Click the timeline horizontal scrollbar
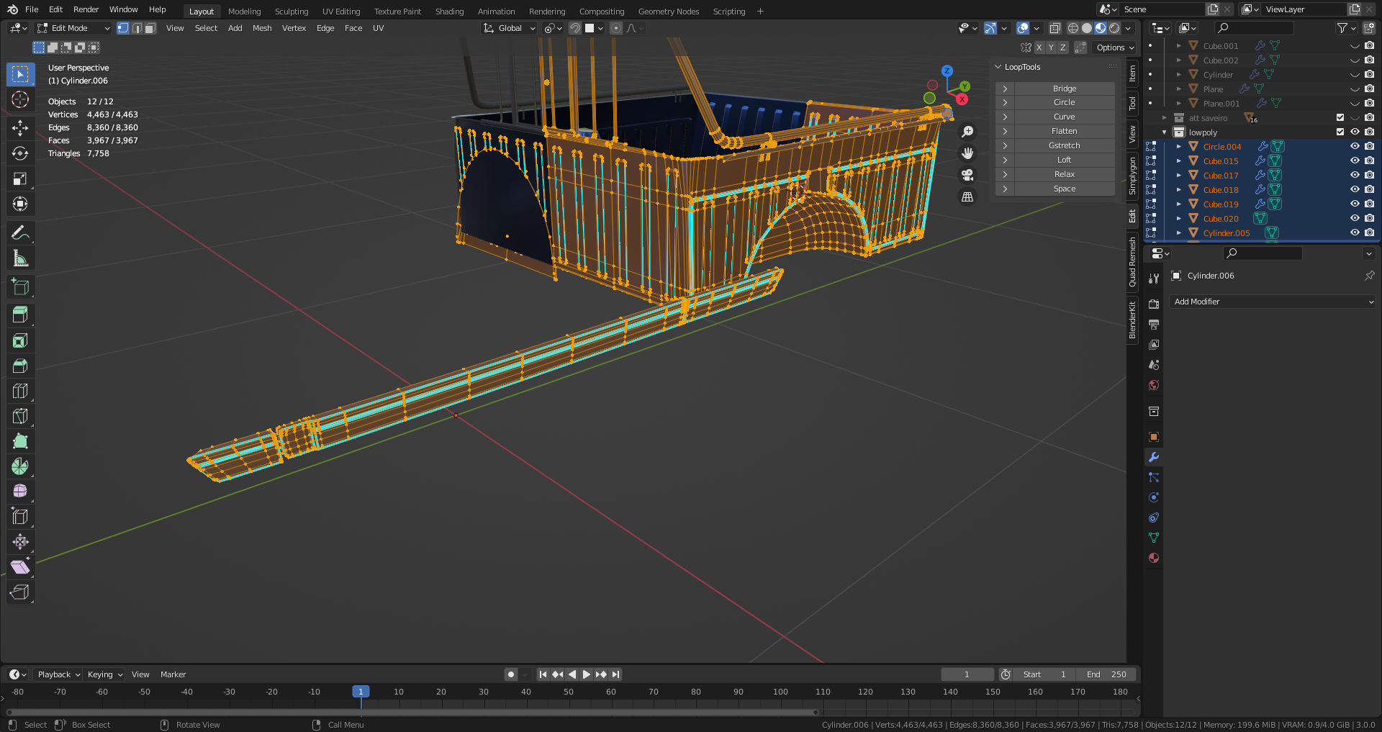1382x732 pixels. click(x=410, y=713)
